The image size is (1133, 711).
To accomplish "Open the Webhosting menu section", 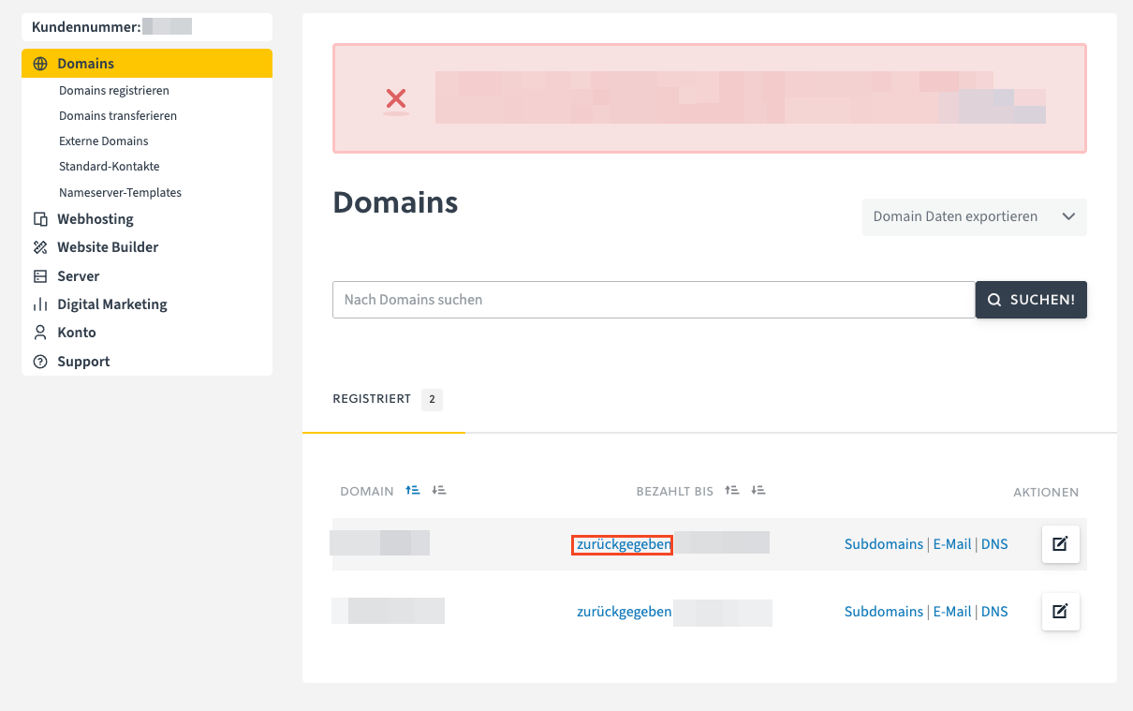I will [x=95, y=219].
